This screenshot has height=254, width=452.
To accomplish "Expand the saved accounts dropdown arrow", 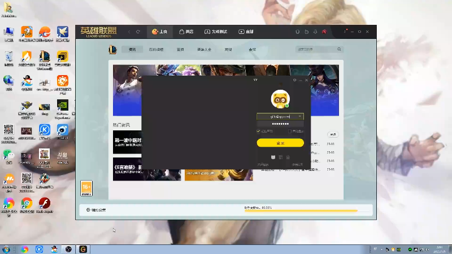I will pos(300,116).
